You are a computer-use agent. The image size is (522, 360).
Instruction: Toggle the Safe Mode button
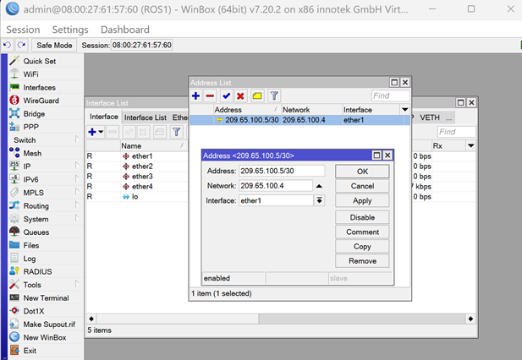(x=54, y=45)
